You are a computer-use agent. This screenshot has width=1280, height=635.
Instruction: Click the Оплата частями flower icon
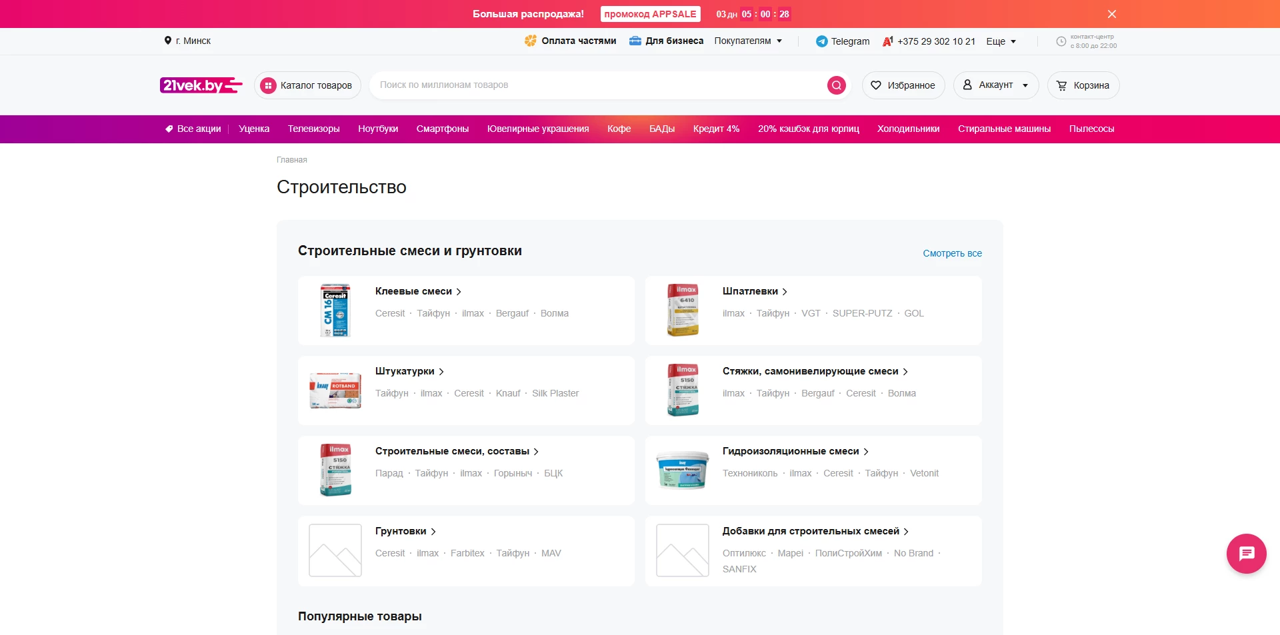[x=531, y=41]
